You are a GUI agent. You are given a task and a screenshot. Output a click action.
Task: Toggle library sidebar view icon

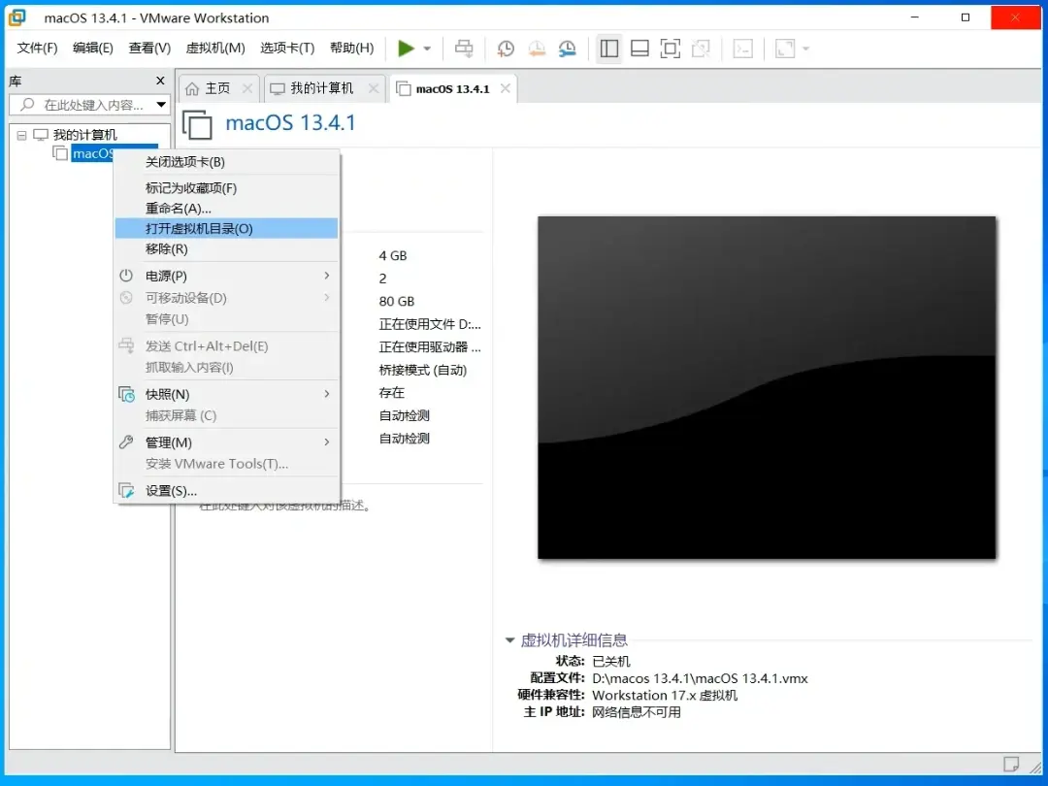tap(608, 49)
